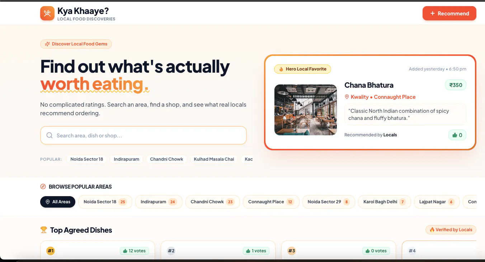485x262 pixels.
Task: Click the Hero Local Favorite badge
Action: pos(302,69)
